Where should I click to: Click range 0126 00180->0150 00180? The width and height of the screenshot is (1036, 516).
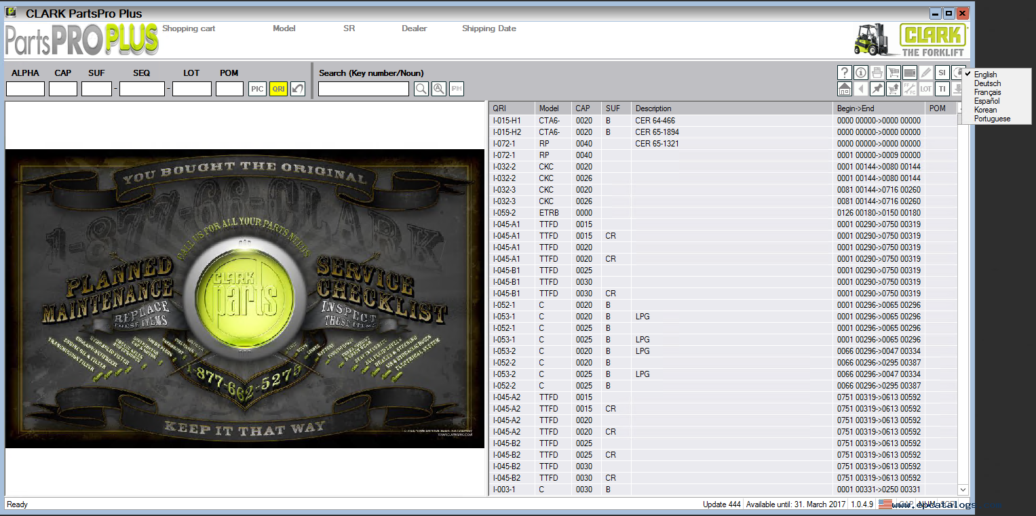pyautogui.click(x=879, y=213)
